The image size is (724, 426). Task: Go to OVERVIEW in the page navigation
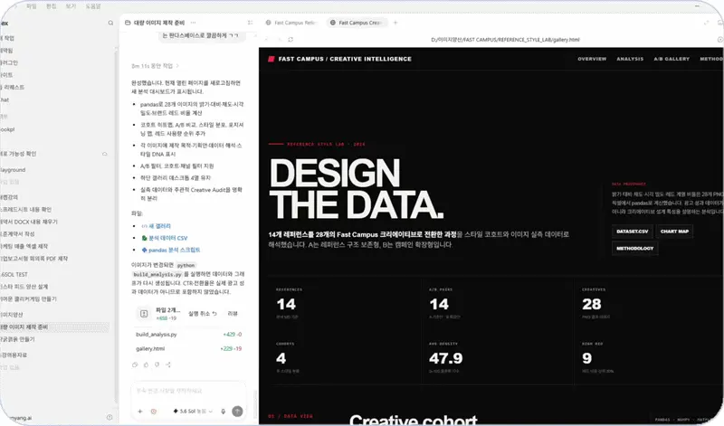click(592, 59)
